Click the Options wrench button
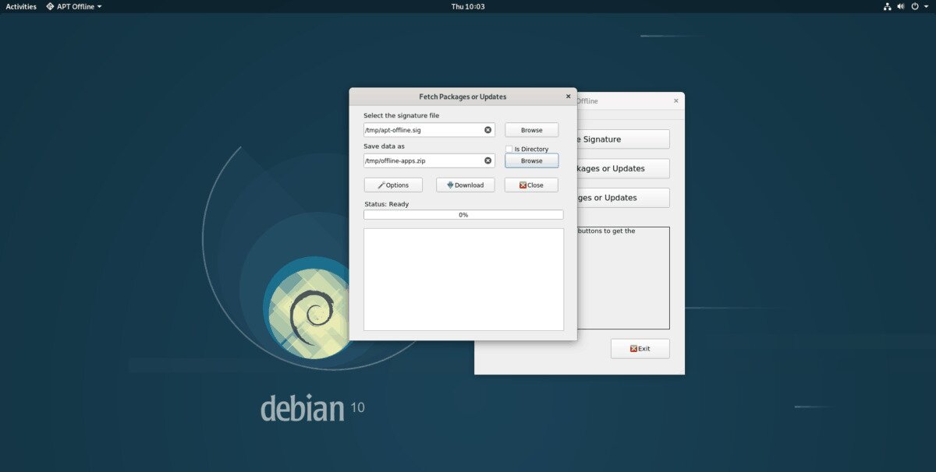This screenshot has height=472, width=936. click(393, 185)
